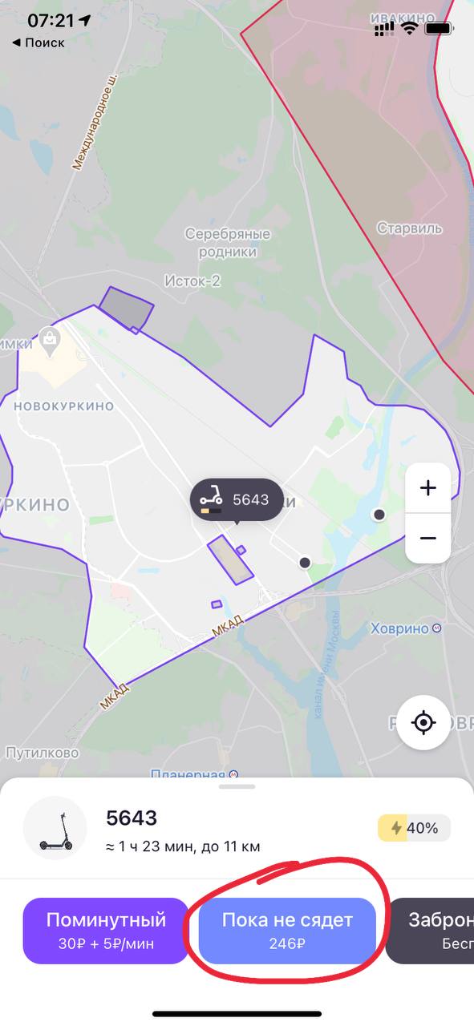
Task: Choose the Пока не сядет tariff
Action: [287, 931]
